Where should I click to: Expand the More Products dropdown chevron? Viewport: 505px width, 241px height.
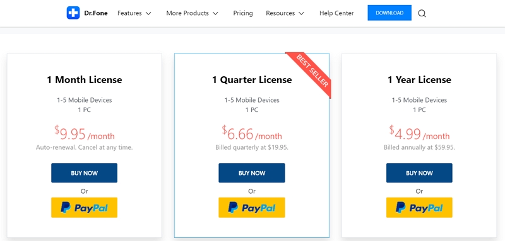pyautogui.click(x=215, y=13)
